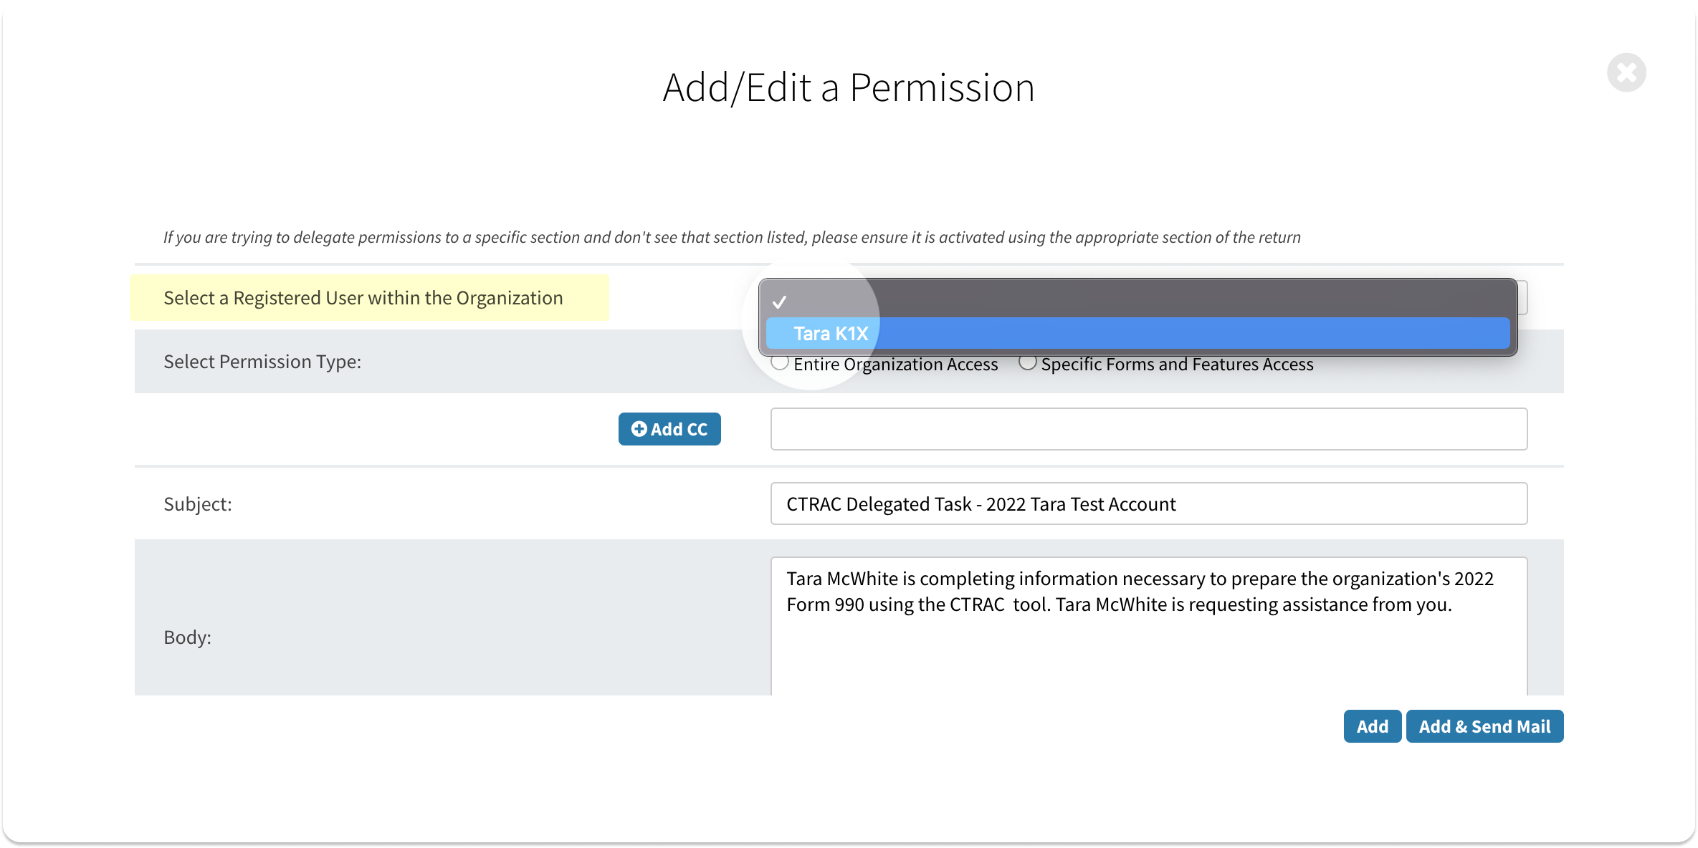The image size is (1698, 848).
Task: Click the registered user select box right edge
Action: click(x=1522, y=297)
